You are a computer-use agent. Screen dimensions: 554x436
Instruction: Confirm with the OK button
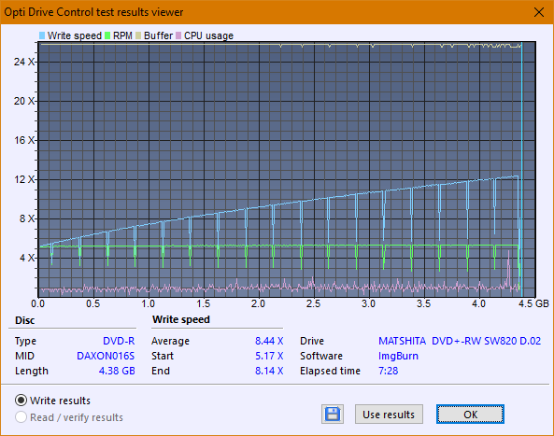(x=470, y=415)
